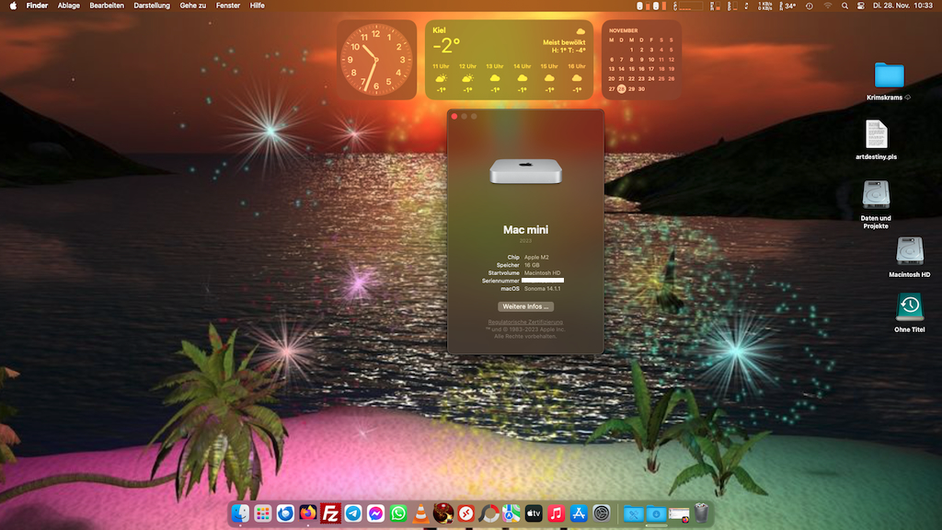942x530 pixels.
Task: Open the Ablage menu
Action: coord(68,6)
